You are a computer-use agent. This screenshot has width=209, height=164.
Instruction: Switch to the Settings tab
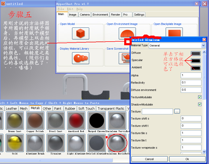click(x=139, y=15)
